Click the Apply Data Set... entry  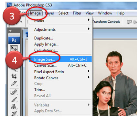pyautogui.click(x=60, y=111)
